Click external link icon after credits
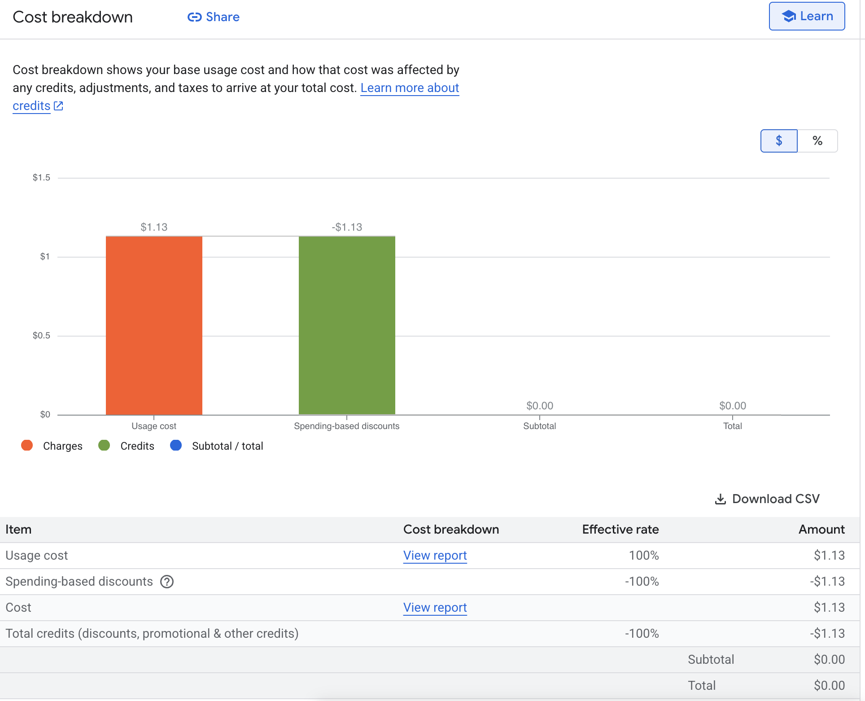Image resolution: width=865 pixels, height=701 pixels. coord(58,106)
